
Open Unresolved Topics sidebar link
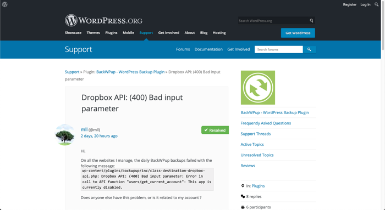click(x=257, y=155)
